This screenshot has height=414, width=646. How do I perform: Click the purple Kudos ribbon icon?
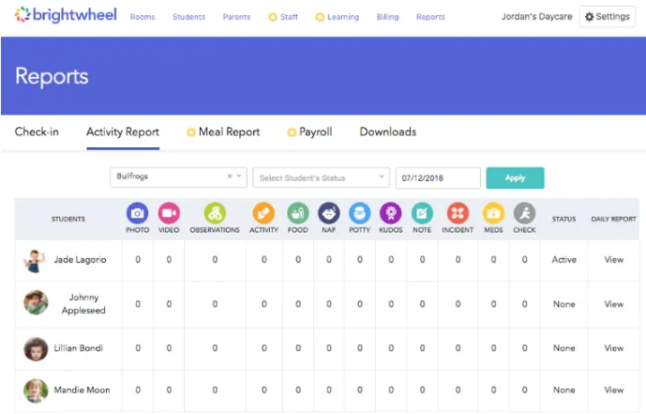coord(390,213)
